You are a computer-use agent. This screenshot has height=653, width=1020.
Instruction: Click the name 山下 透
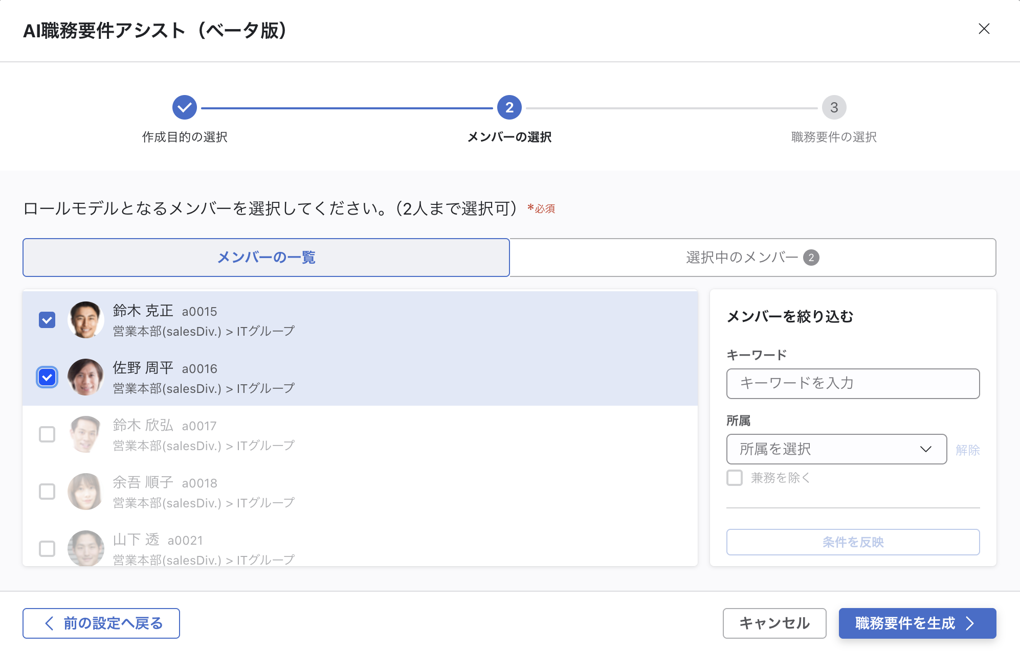136,540
